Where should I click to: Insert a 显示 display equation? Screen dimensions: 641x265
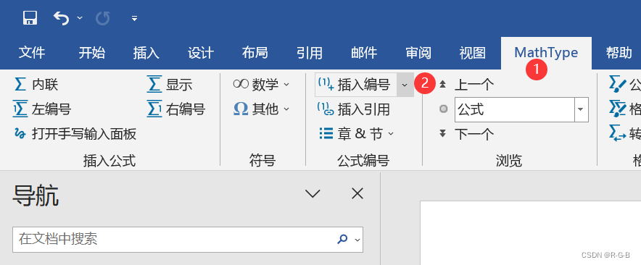tap(170, 85)
